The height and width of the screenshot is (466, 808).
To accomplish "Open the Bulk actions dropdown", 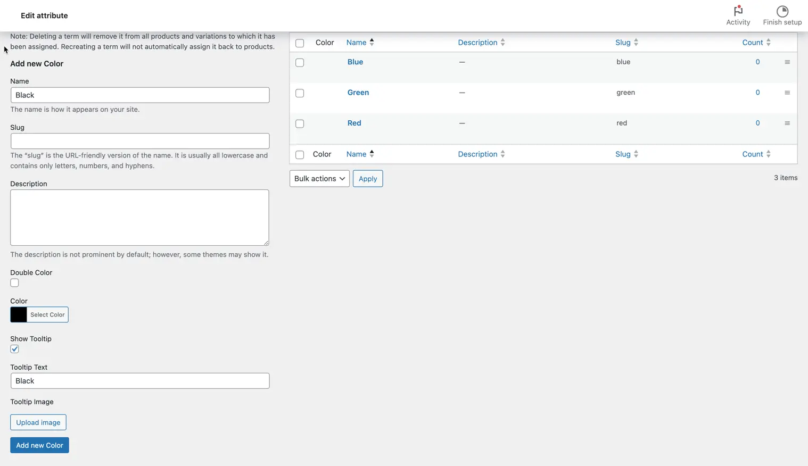I will coord(319,179).
